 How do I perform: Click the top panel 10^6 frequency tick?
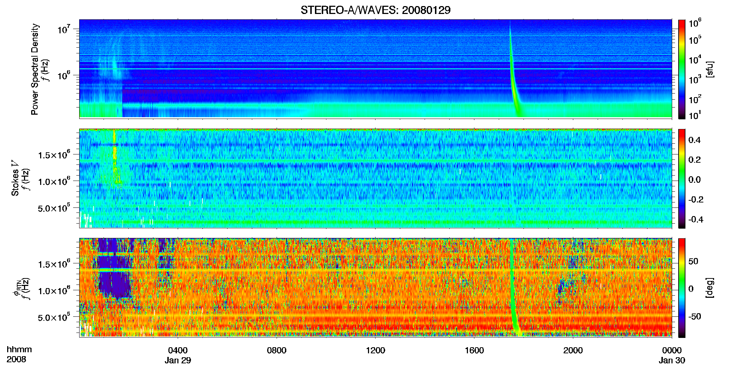tap(64, 75)
